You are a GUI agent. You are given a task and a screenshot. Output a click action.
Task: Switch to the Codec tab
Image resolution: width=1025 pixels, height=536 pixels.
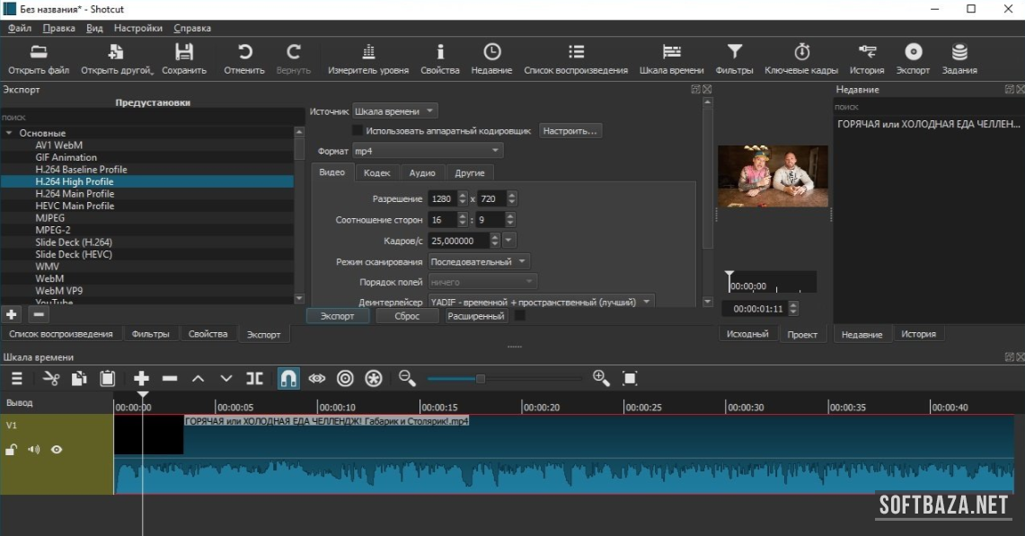(376, 172)
